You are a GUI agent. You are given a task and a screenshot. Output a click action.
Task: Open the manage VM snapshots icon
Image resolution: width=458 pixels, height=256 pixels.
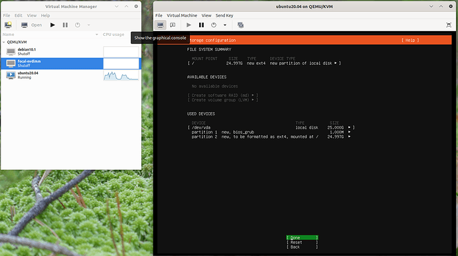240,25
